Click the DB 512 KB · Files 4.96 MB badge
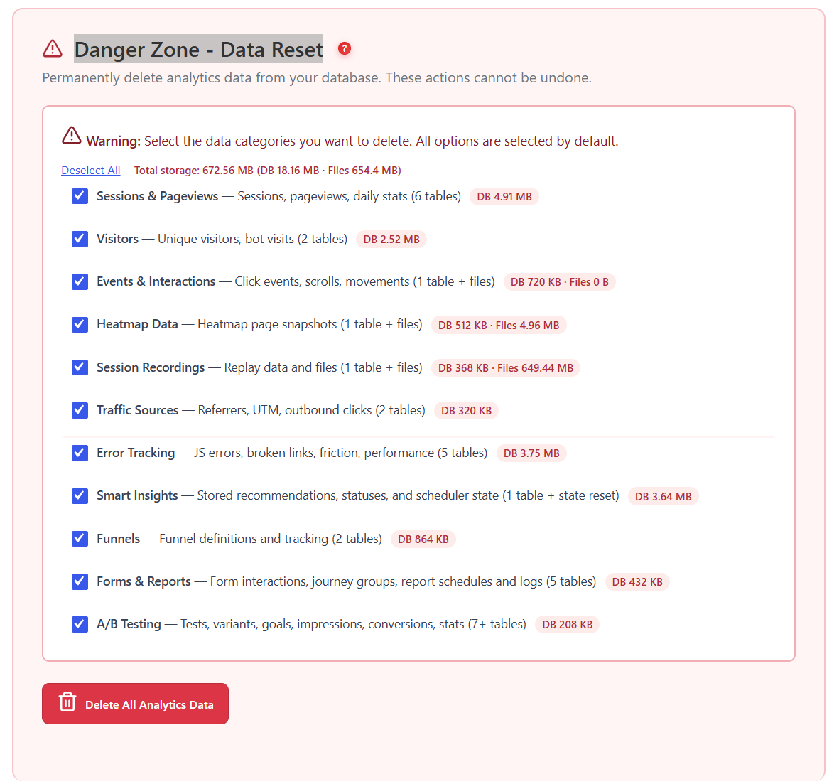 click(x=499, y=325)
